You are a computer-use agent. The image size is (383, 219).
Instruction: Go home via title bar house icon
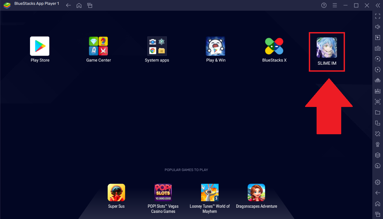[x=79, y=5]
